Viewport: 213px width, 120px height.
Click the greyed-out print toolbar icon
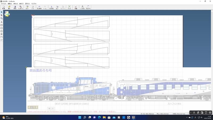pos(33,7)
